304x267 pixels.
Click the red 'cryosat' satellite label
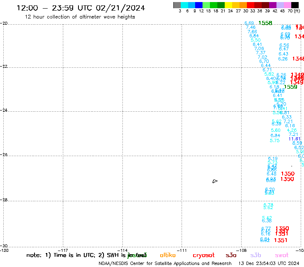(x=204, y=255)
